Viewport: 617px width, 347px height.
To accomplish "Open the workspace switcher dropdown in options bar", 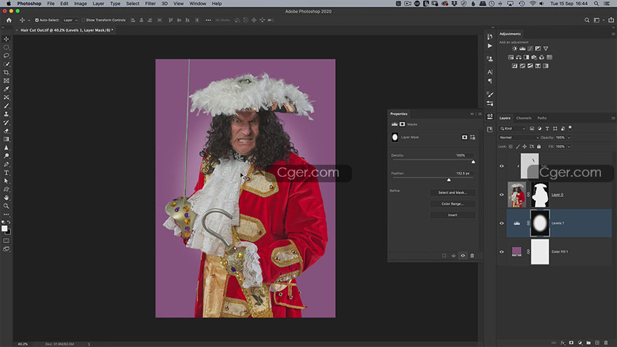I will pyautogui.click(x=598, y=20).
